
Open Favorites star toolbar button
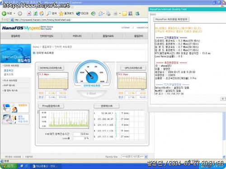pyautogui.click(x=66, y=14)
